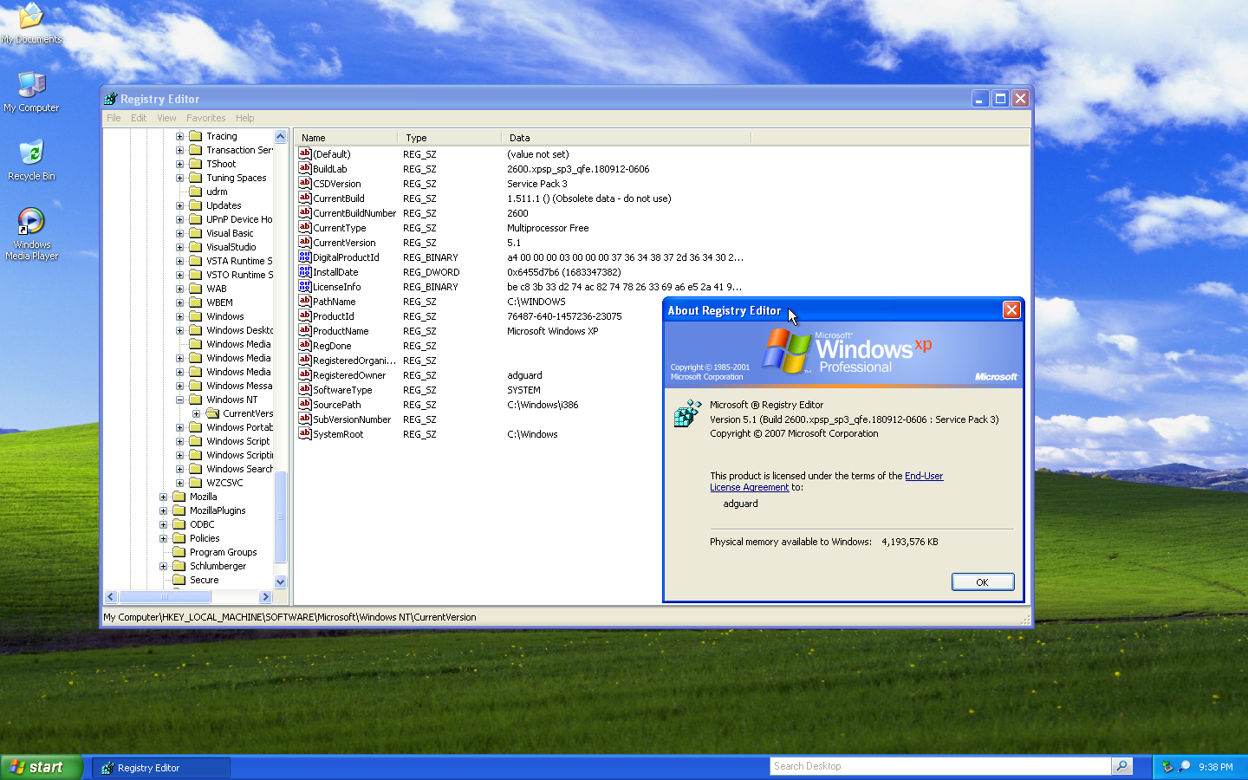Click the Windows NT folder icon
1248x780 pixels.
tap(196, 400)
